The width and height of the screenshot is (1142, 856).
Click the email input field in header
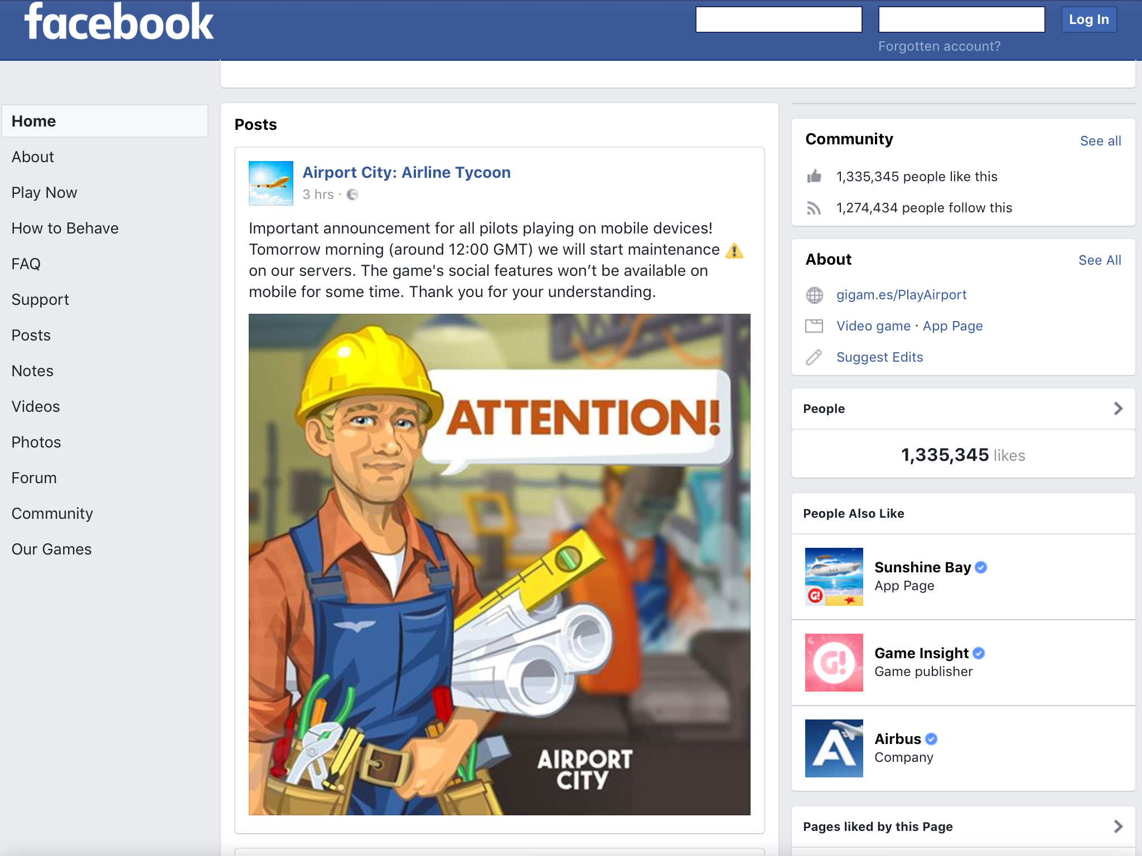point(779,20)
